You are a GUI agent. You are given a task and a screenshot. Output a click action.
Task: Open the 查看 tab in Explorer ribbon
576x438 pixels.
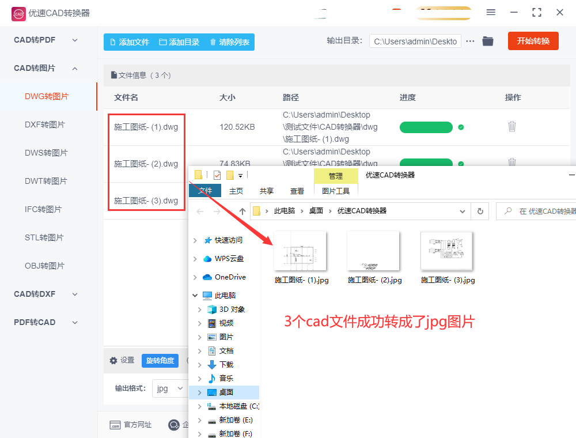[x=297, y=191]
